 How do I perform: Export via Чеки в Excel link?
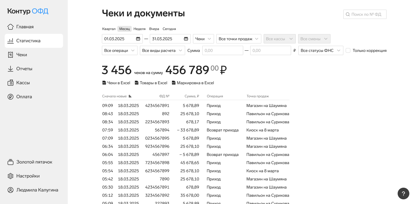point(116,83)
